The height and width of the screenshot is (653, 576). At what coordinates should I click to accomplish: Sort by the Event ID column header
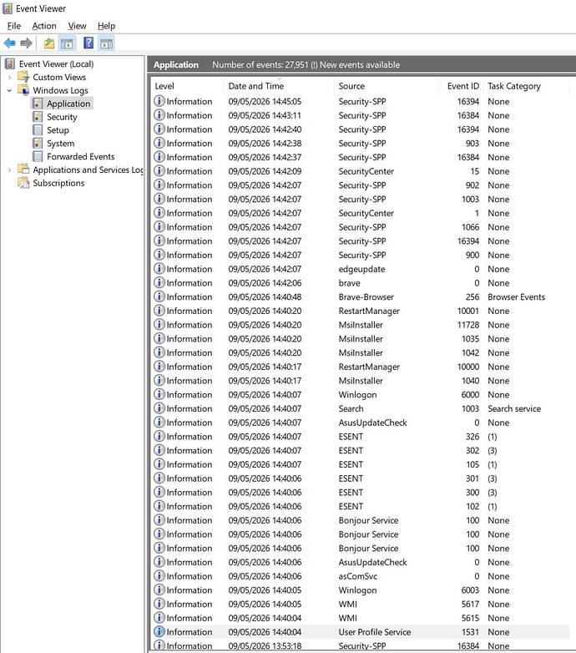(x=462, y=86)
